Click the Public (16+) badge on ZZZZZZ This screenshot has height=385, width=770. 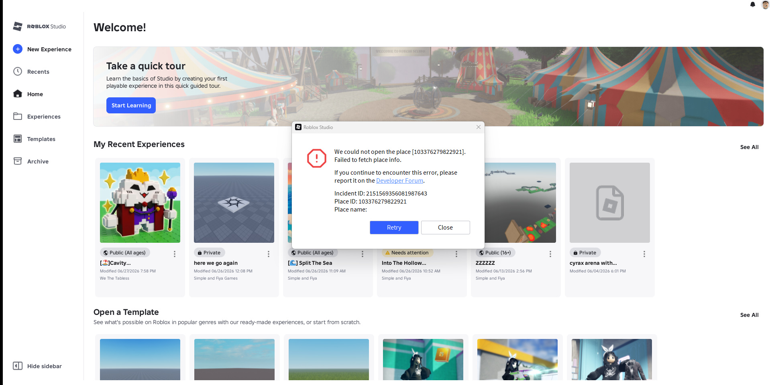point(495,253)
